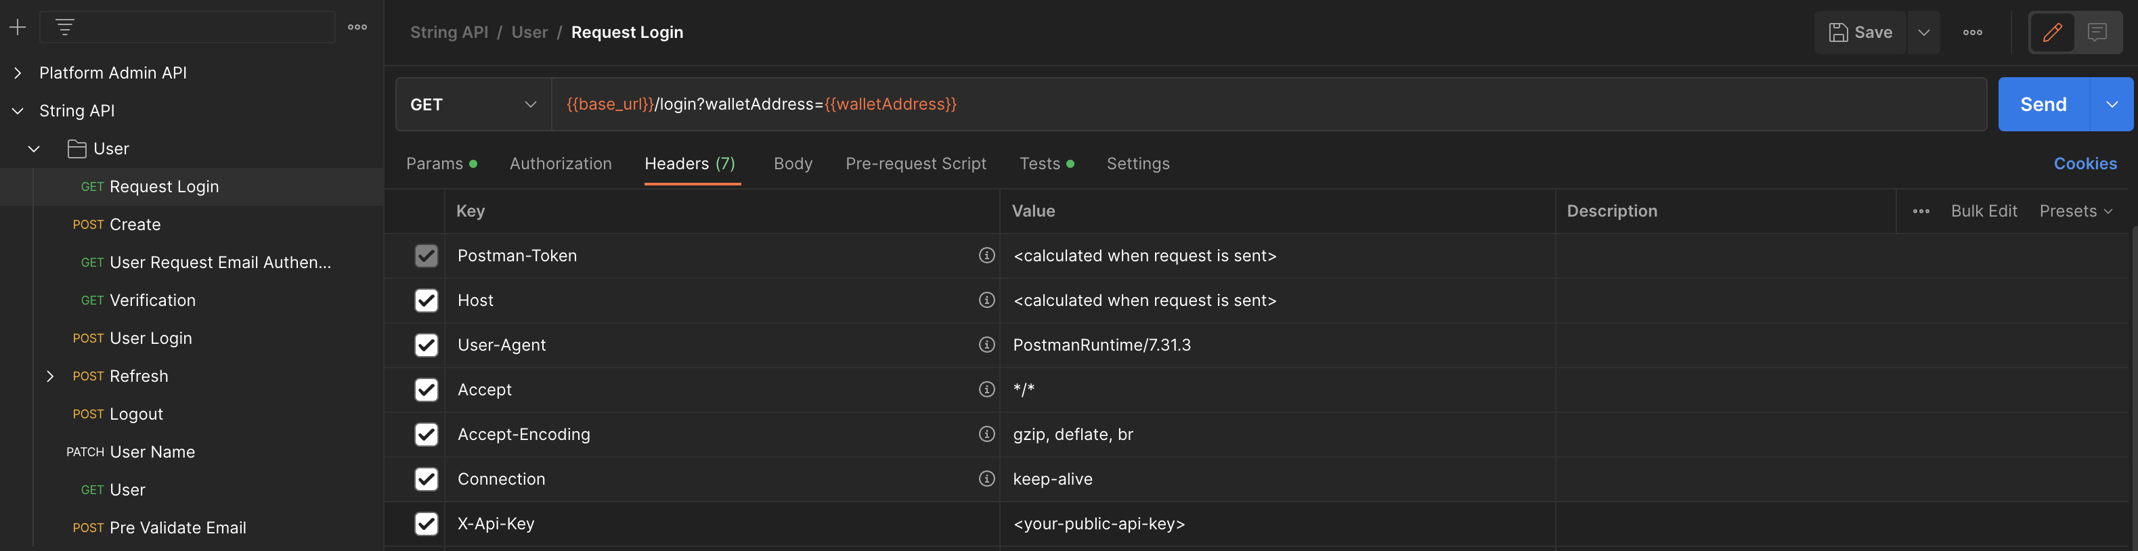Open the Pre-request Script tab
Screen dimensions: 2138x551
[915, 164]
